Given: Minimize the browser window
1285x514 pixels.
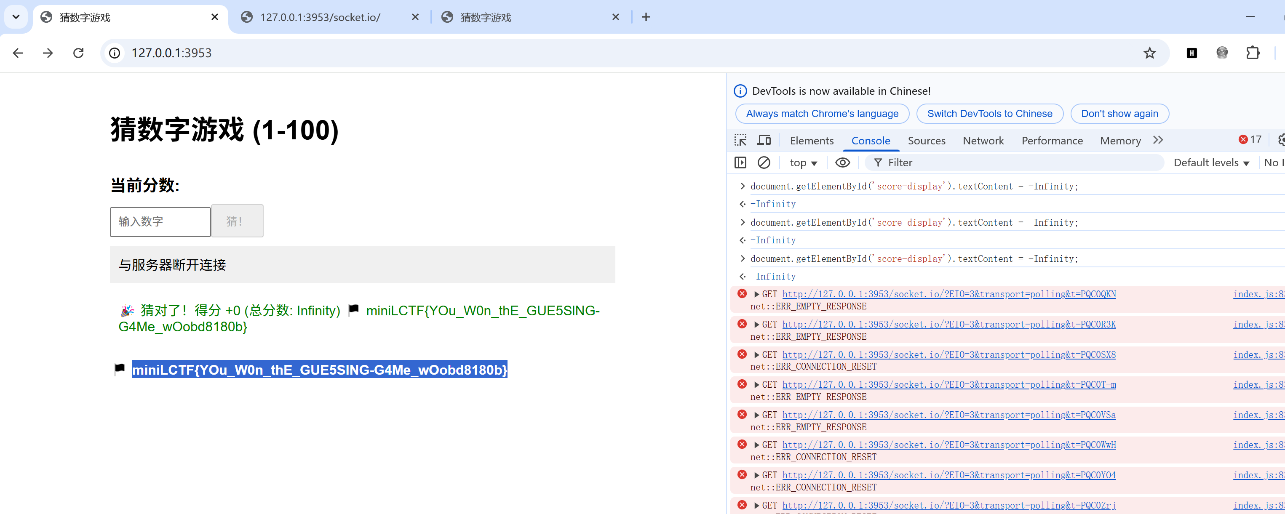Looking at the screenshot, I should coord(1250,17).
